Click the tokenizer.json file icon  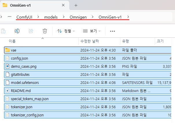pos(7,107)
